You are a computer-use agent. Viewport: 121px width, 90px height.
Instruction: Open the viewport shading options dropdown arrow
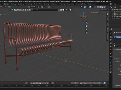coord(107,7)
